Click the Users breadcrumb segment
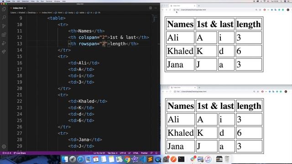Viewport: 292px width, 164px height. 13,13
